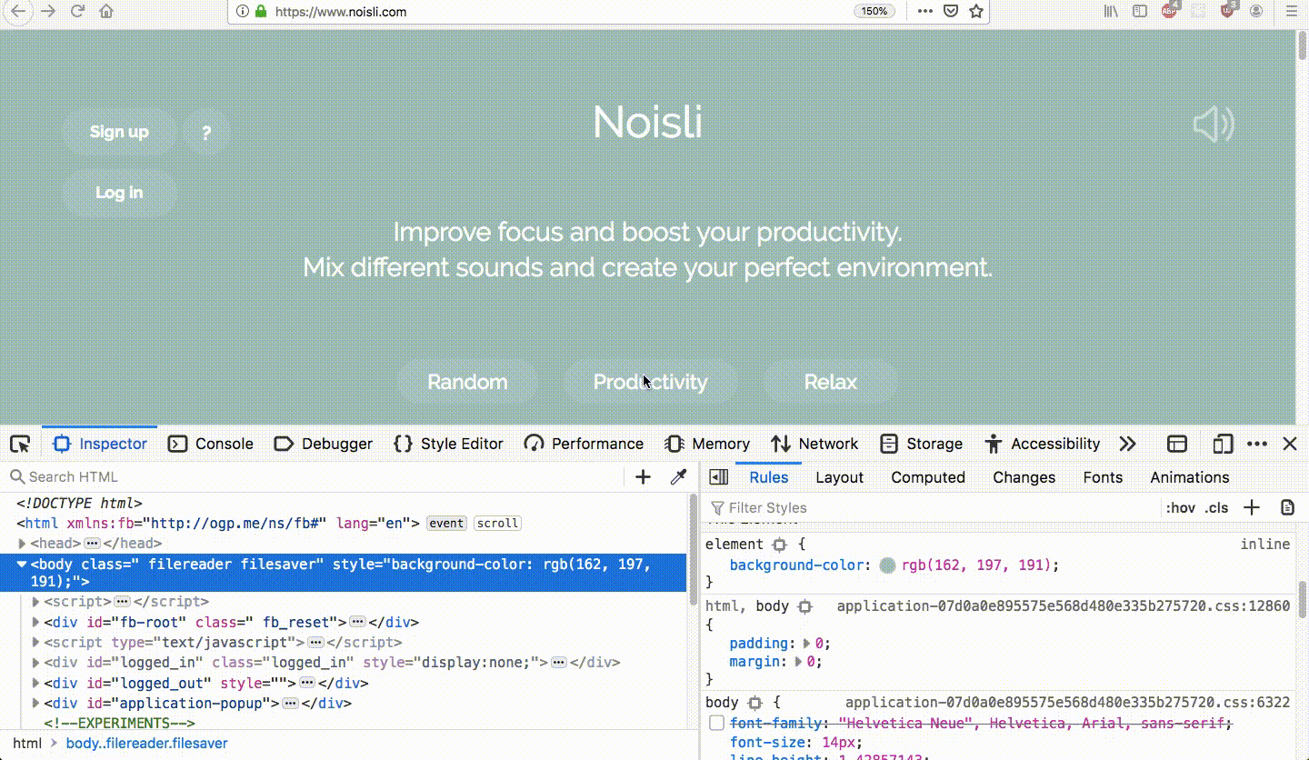The width and height of the screenshot is (1309, 760).
Task: Open background-color swatch in Rules
Action: [887, 565]
